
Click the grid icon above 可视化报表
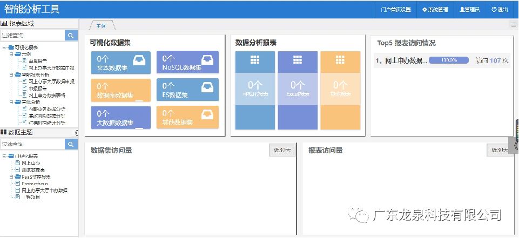click(x=255, y=60)
